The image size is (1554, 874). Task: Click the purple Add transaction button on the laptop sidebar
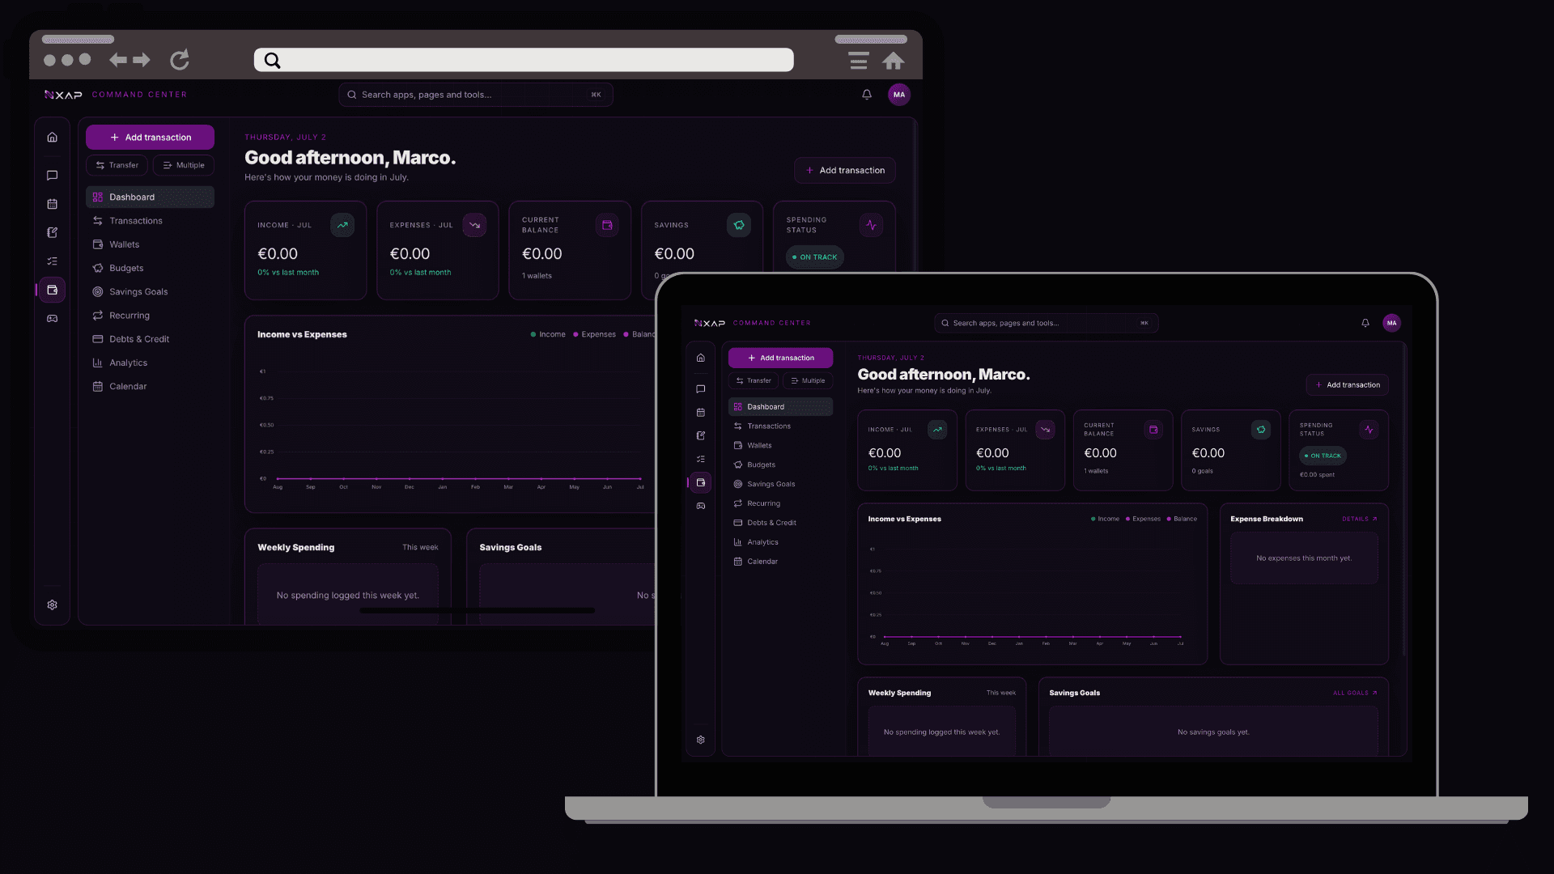click(x=781, y=358)
